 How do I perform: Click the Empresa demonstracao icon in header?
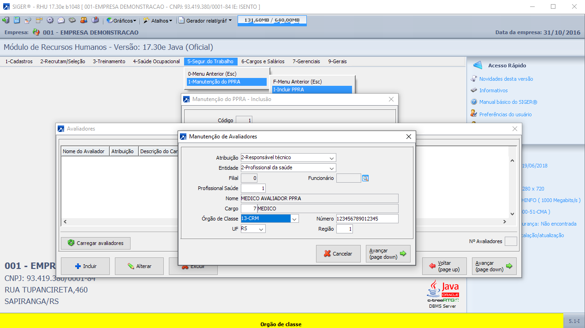36,33
